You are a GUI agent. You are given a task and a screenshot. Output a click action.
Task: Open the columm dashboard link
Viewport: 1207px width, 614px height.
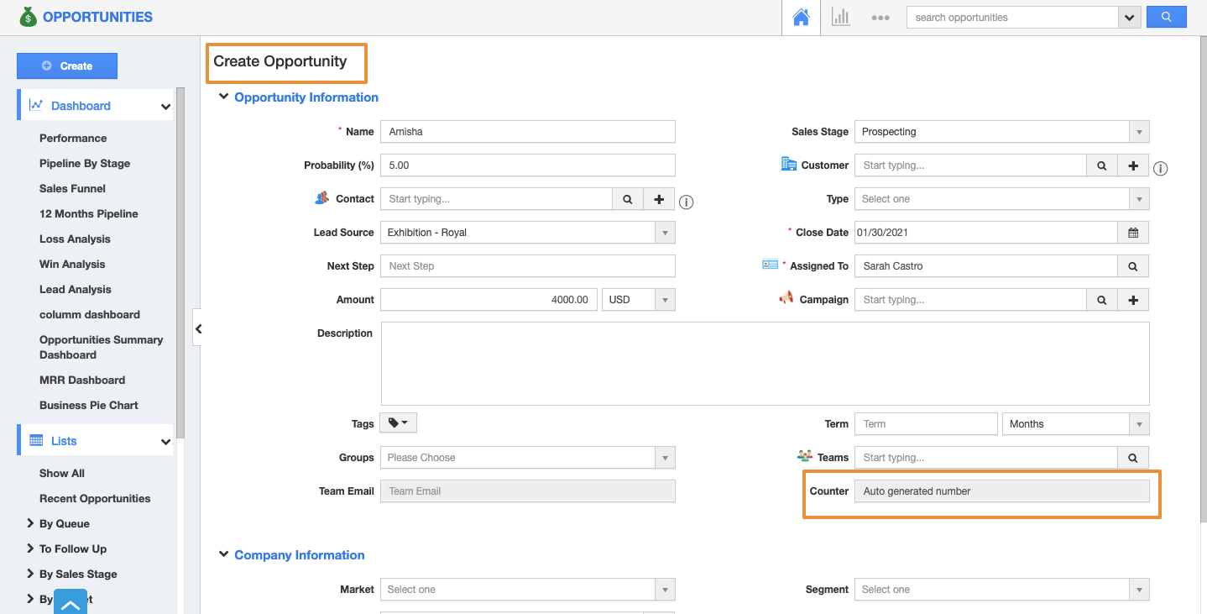pos(90,314)
